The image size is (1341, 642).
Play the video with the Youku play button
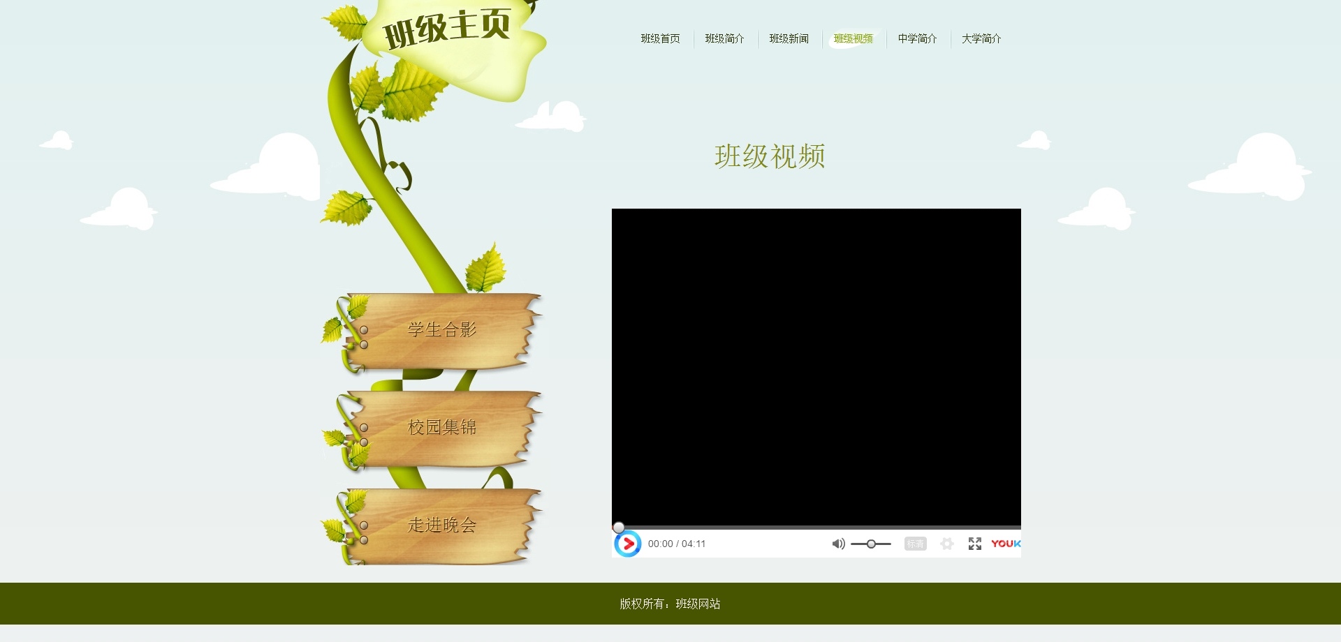[628, 544]
